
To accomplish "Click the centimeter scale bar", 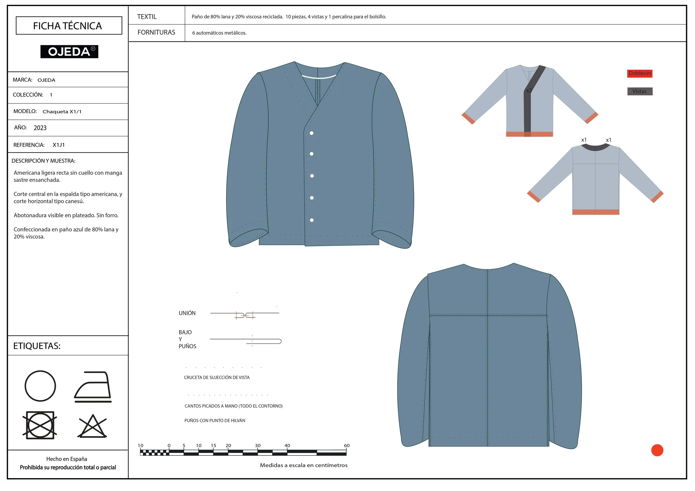I will (x=243, y=452).
